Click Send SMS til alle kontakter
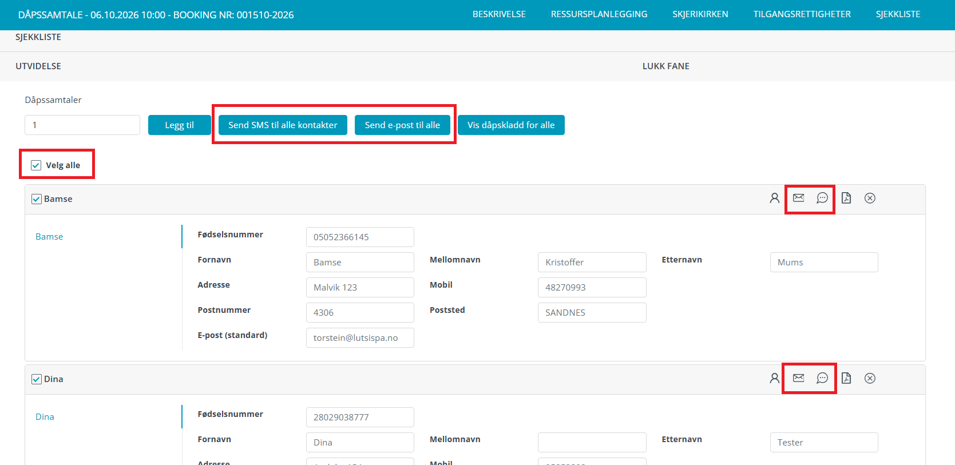Screen dimensions: 955x465 [283, 125]
